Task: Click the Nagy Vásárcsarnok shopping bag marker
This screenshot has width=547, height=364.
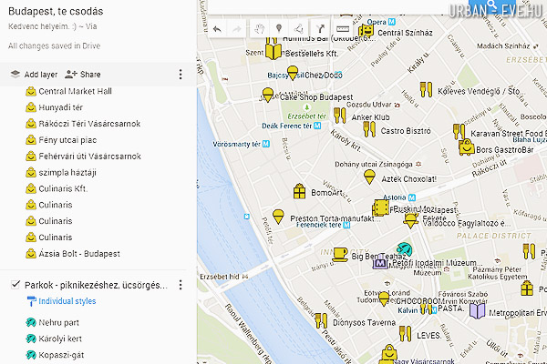Action: tap(389, 353)
